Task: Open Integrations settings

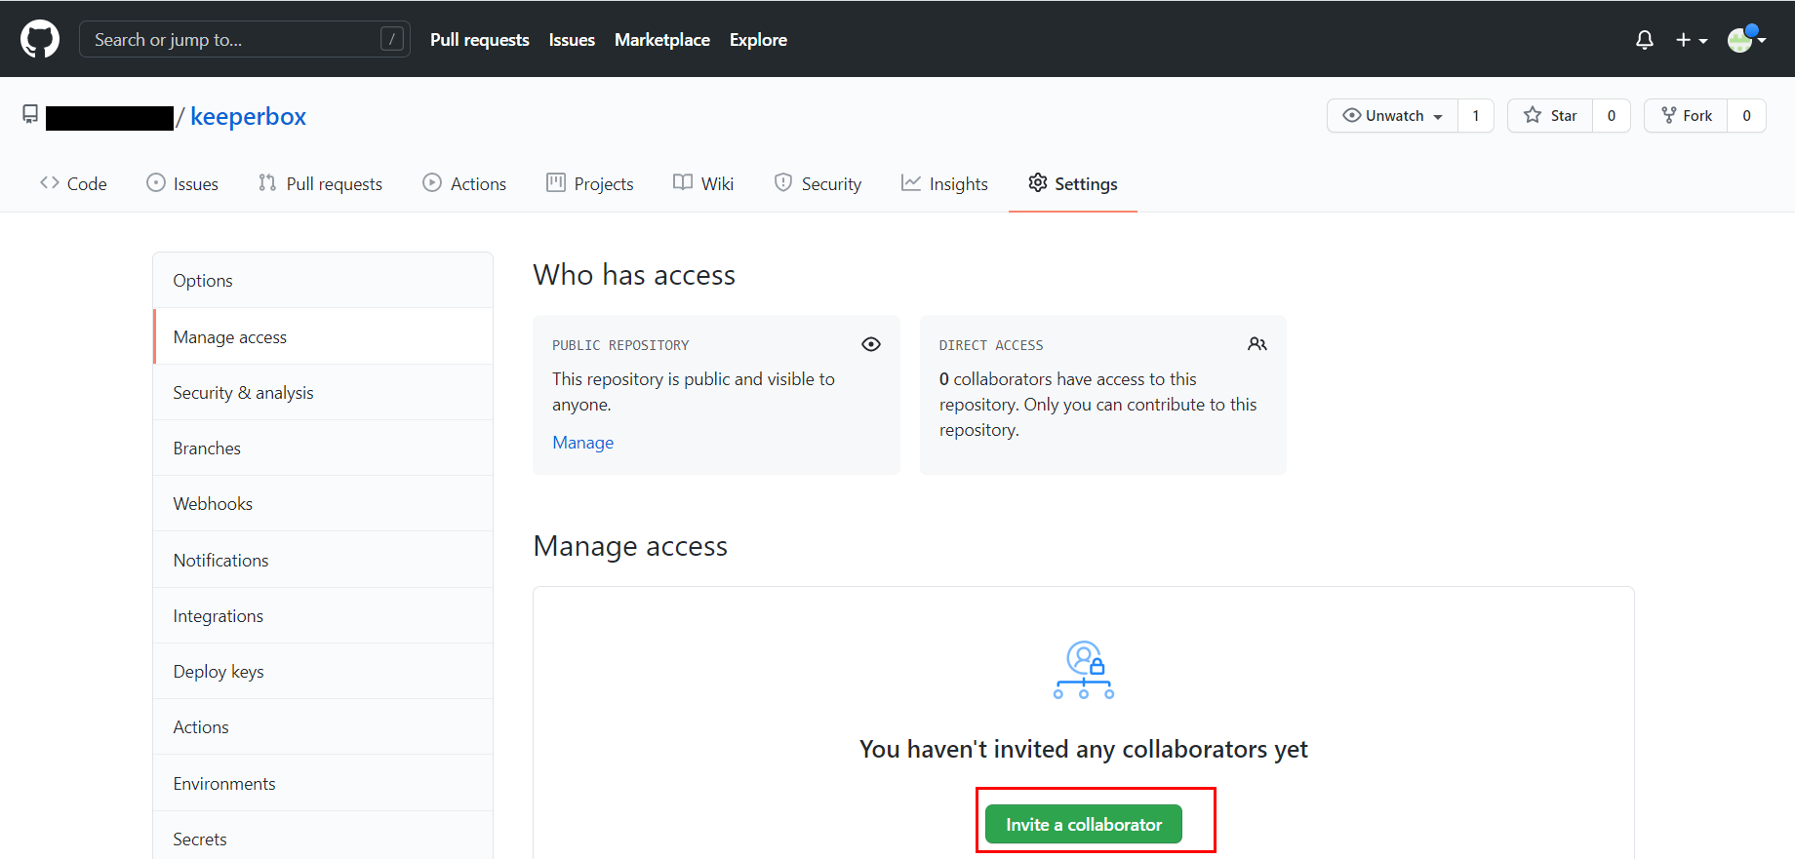Action: (x=323, y=615)
